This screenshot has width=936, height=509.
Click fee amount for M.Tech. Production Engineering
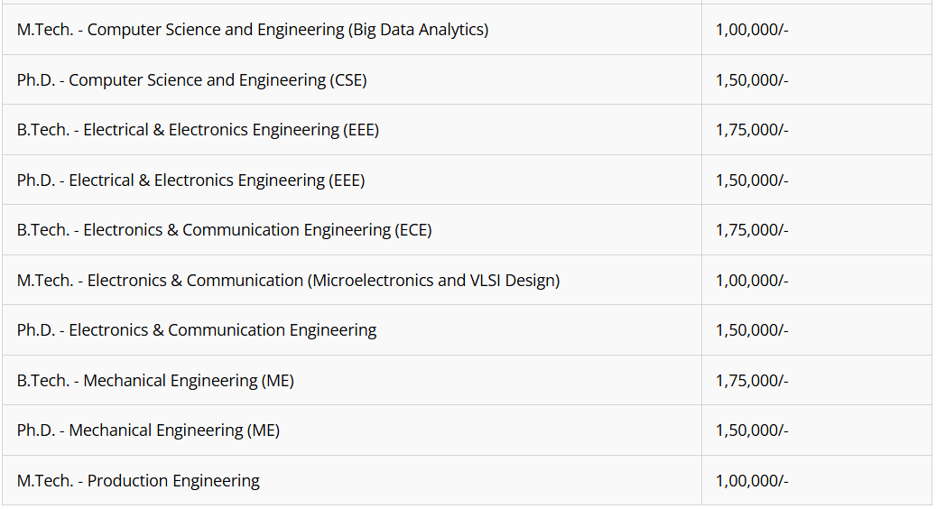752,481
